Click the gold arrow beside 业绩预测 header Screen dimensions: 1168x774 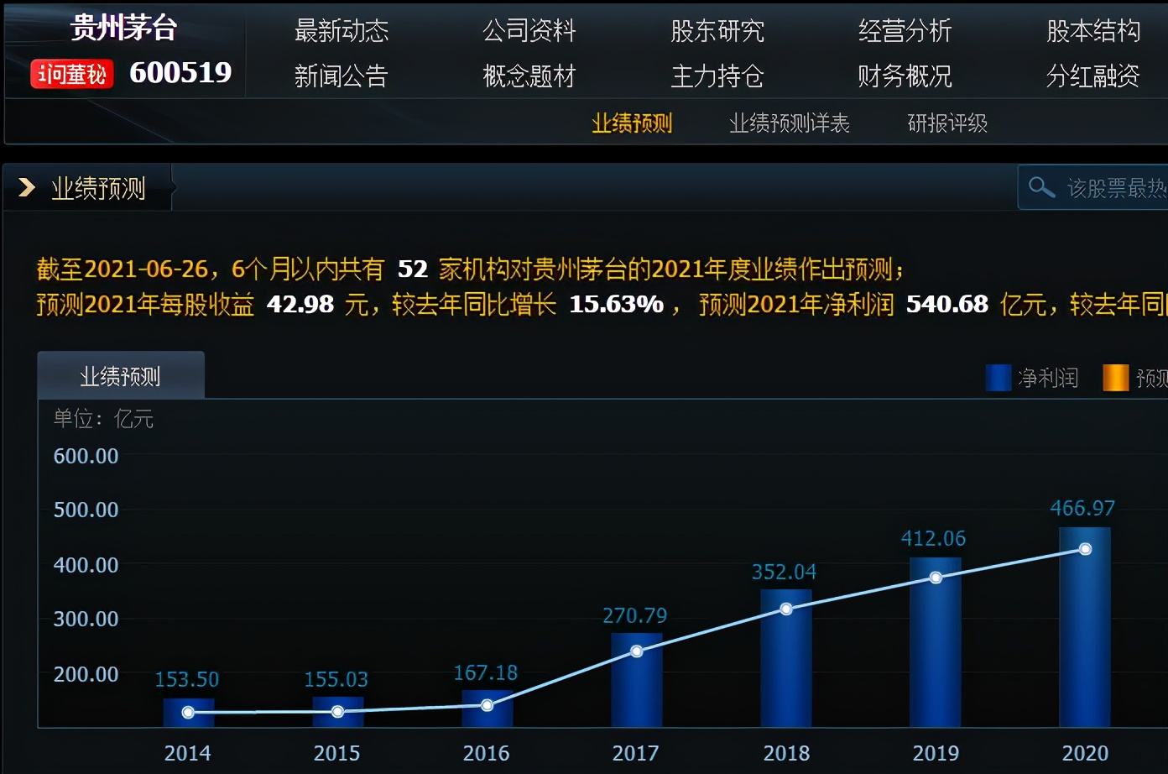point(27,187)
